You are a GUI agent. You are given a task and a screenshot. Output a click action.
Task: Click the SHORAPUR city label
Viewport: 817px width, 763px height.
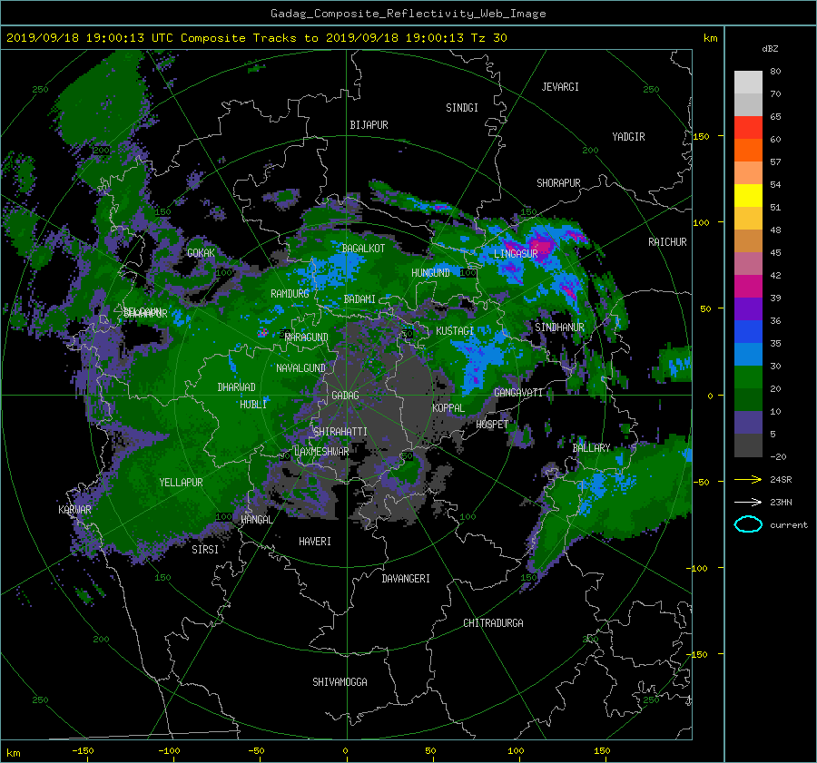tap(558, 183)
